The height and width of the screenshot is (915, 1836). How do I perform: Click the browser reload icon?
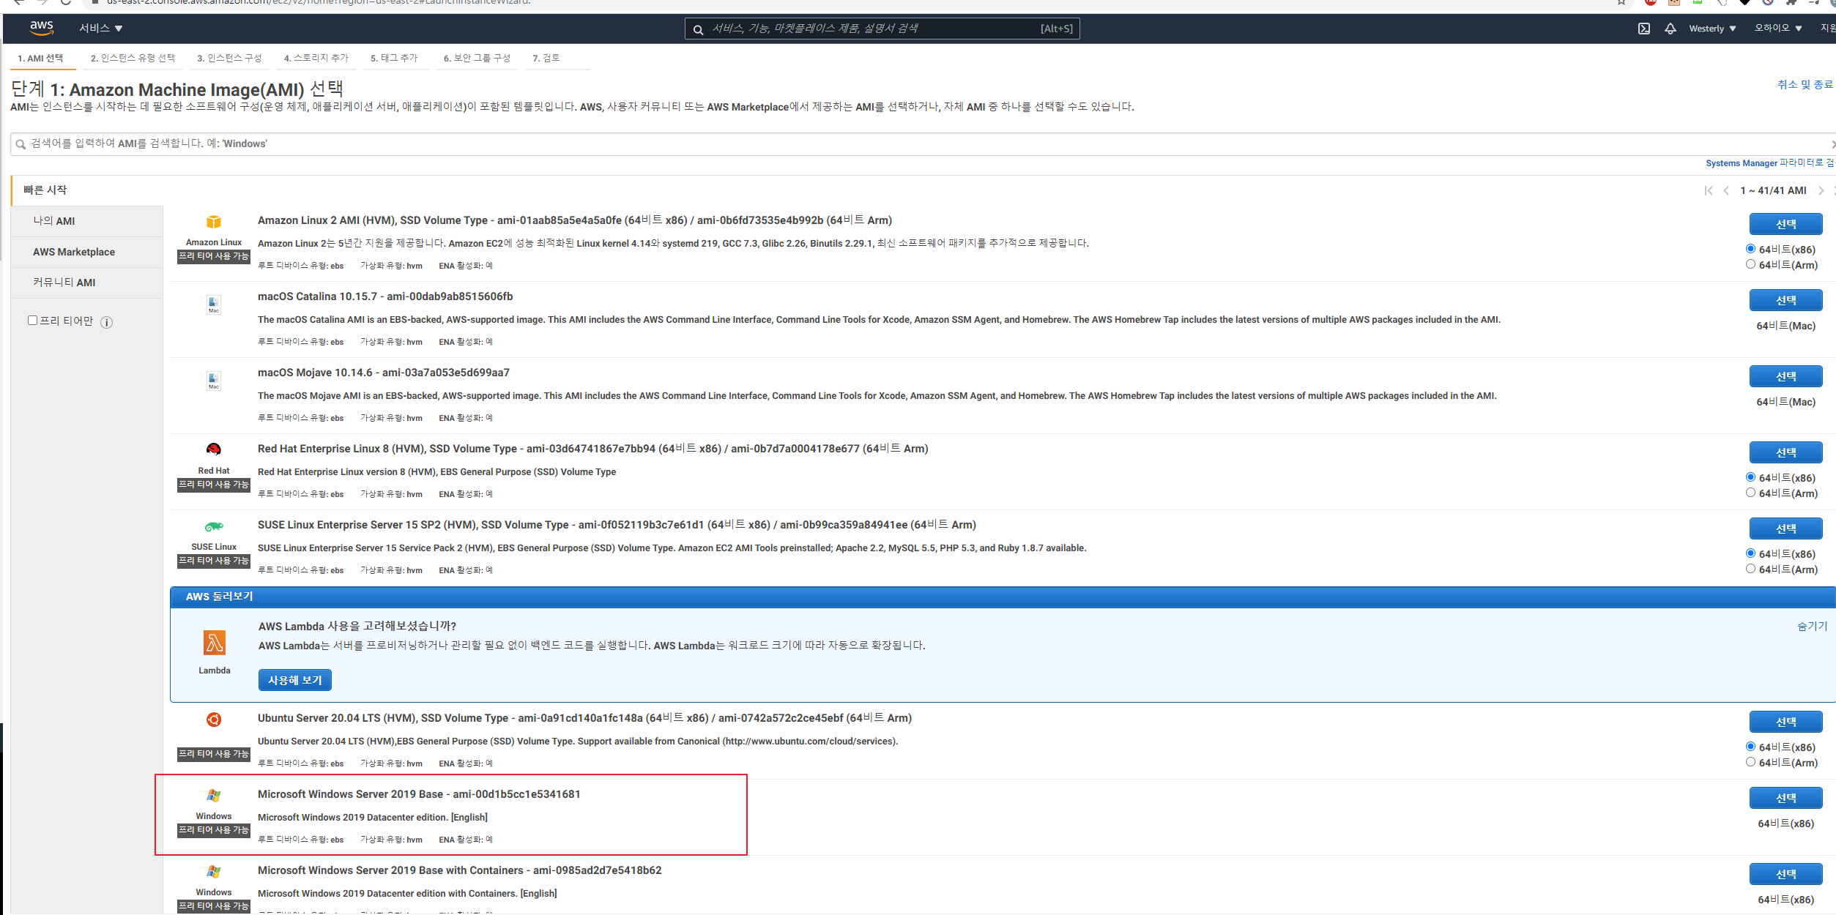[x=65, y=2]
